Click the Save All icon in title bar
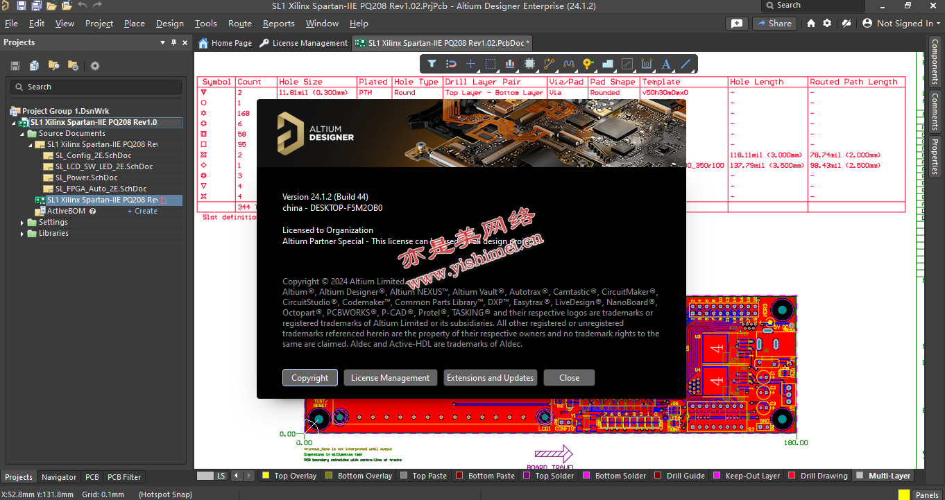 (36, 6)
